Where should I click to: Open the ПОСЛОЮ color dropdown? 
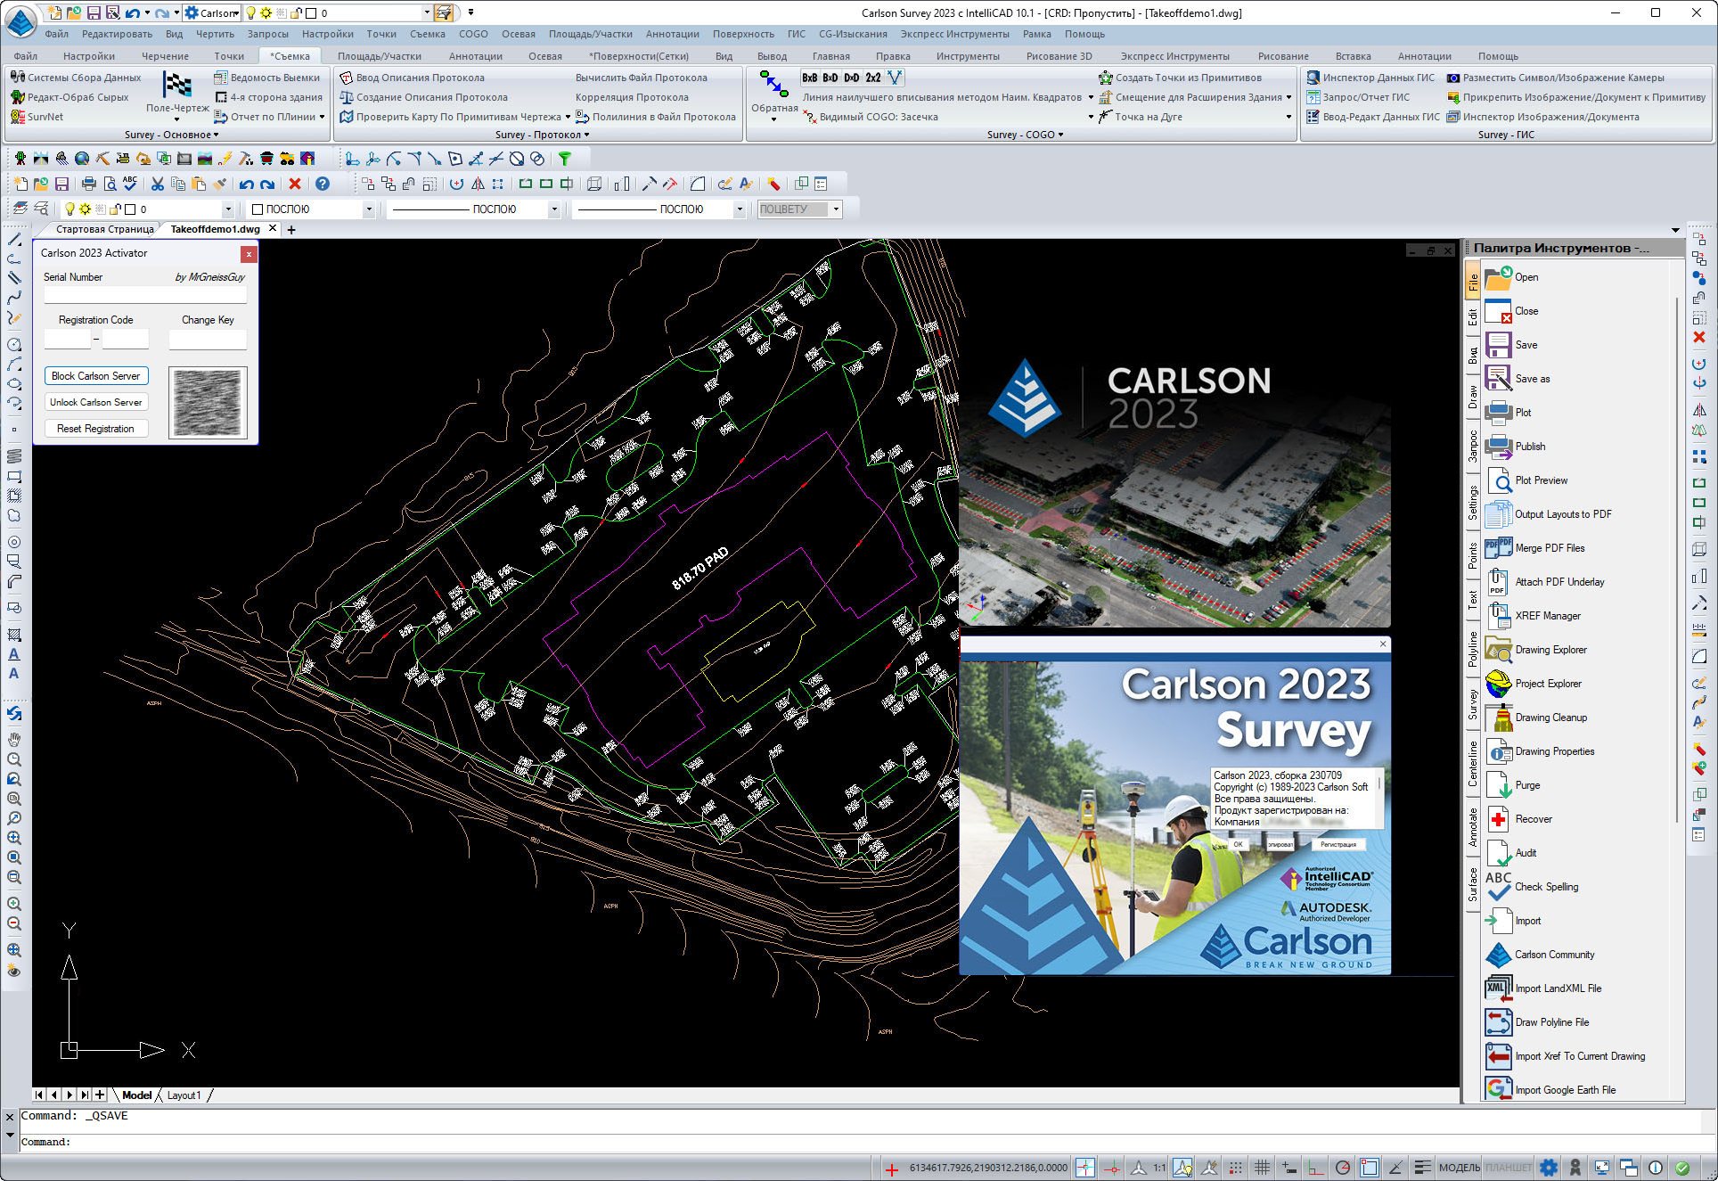pos(368,209)
